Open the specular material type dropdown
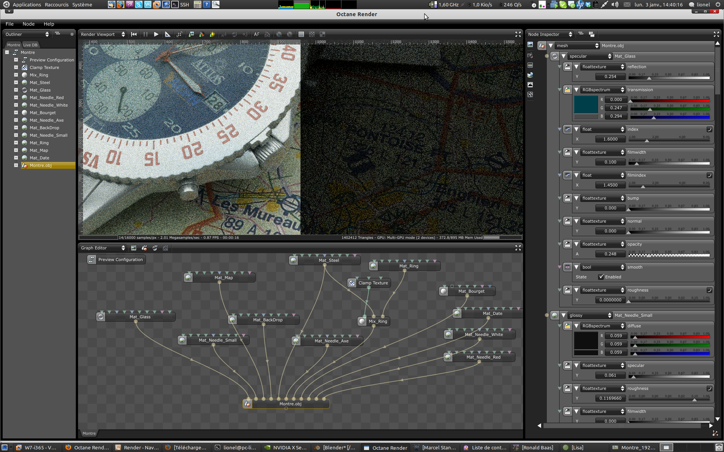The image size is (724, 452). [x=590, y=56]
